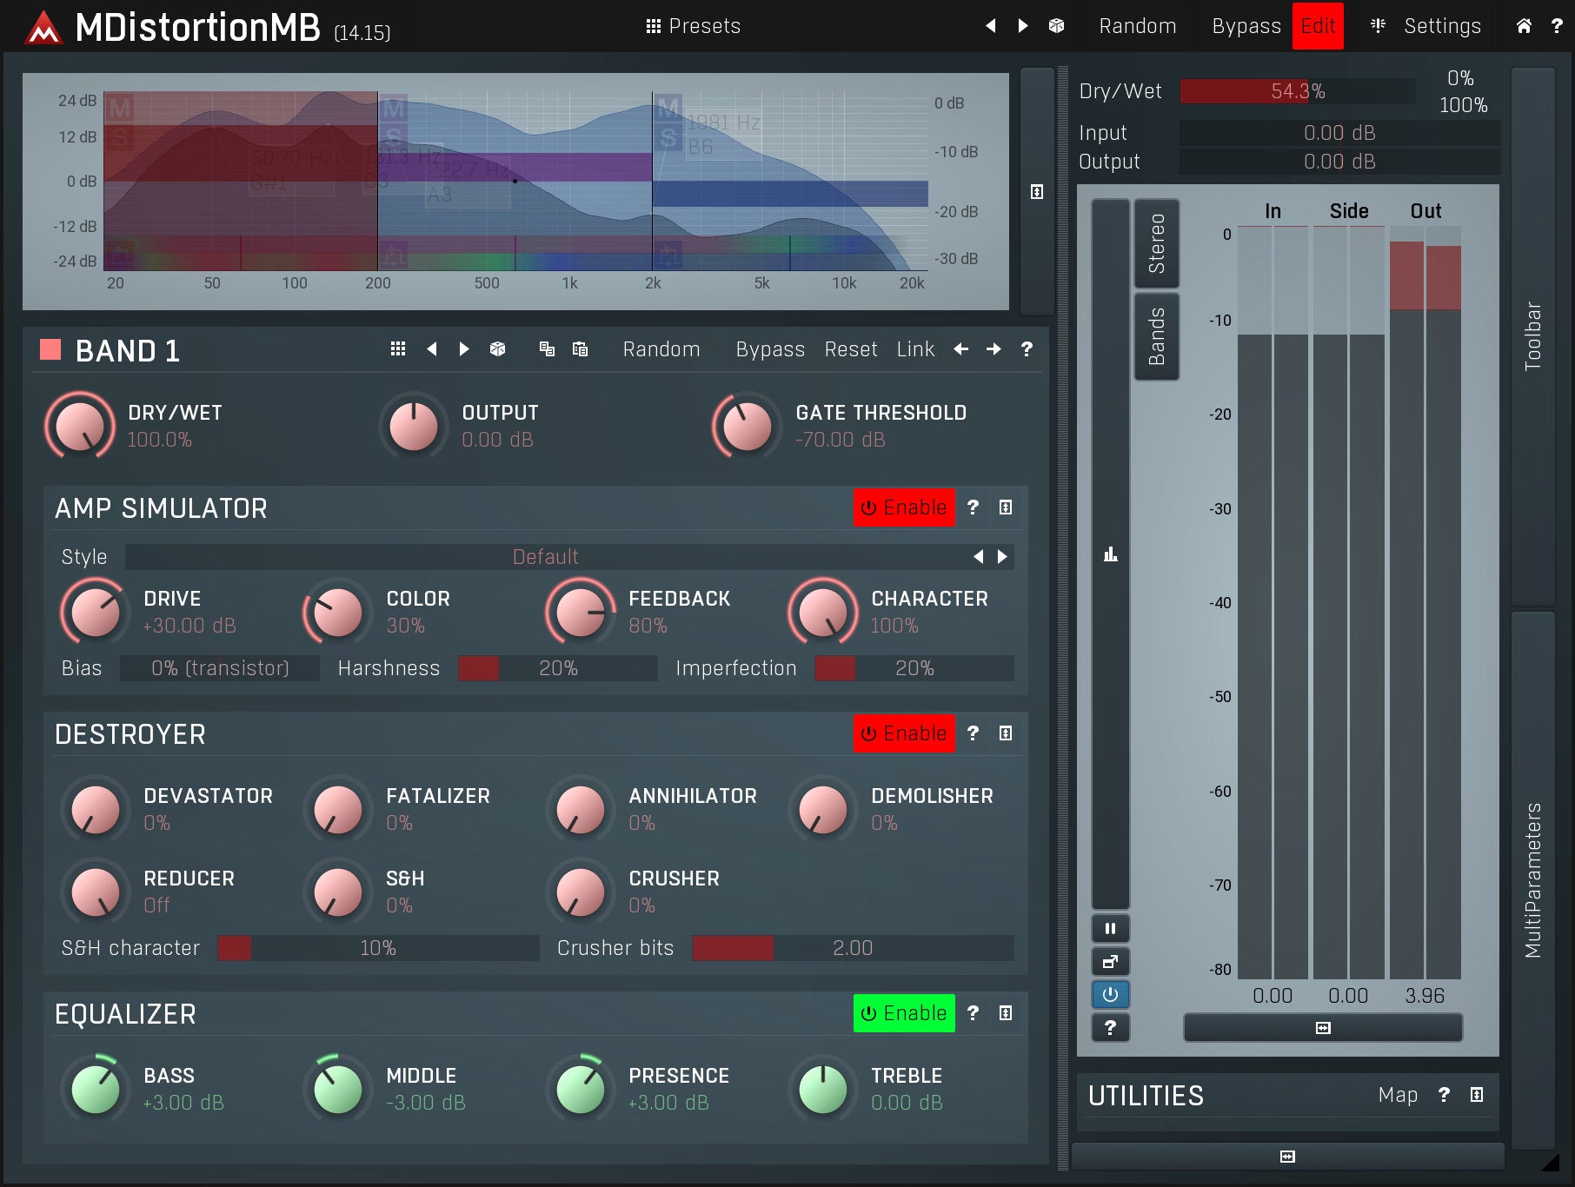Click the Drive knob
The image size is (1575, 1187).
coord(95,612)
